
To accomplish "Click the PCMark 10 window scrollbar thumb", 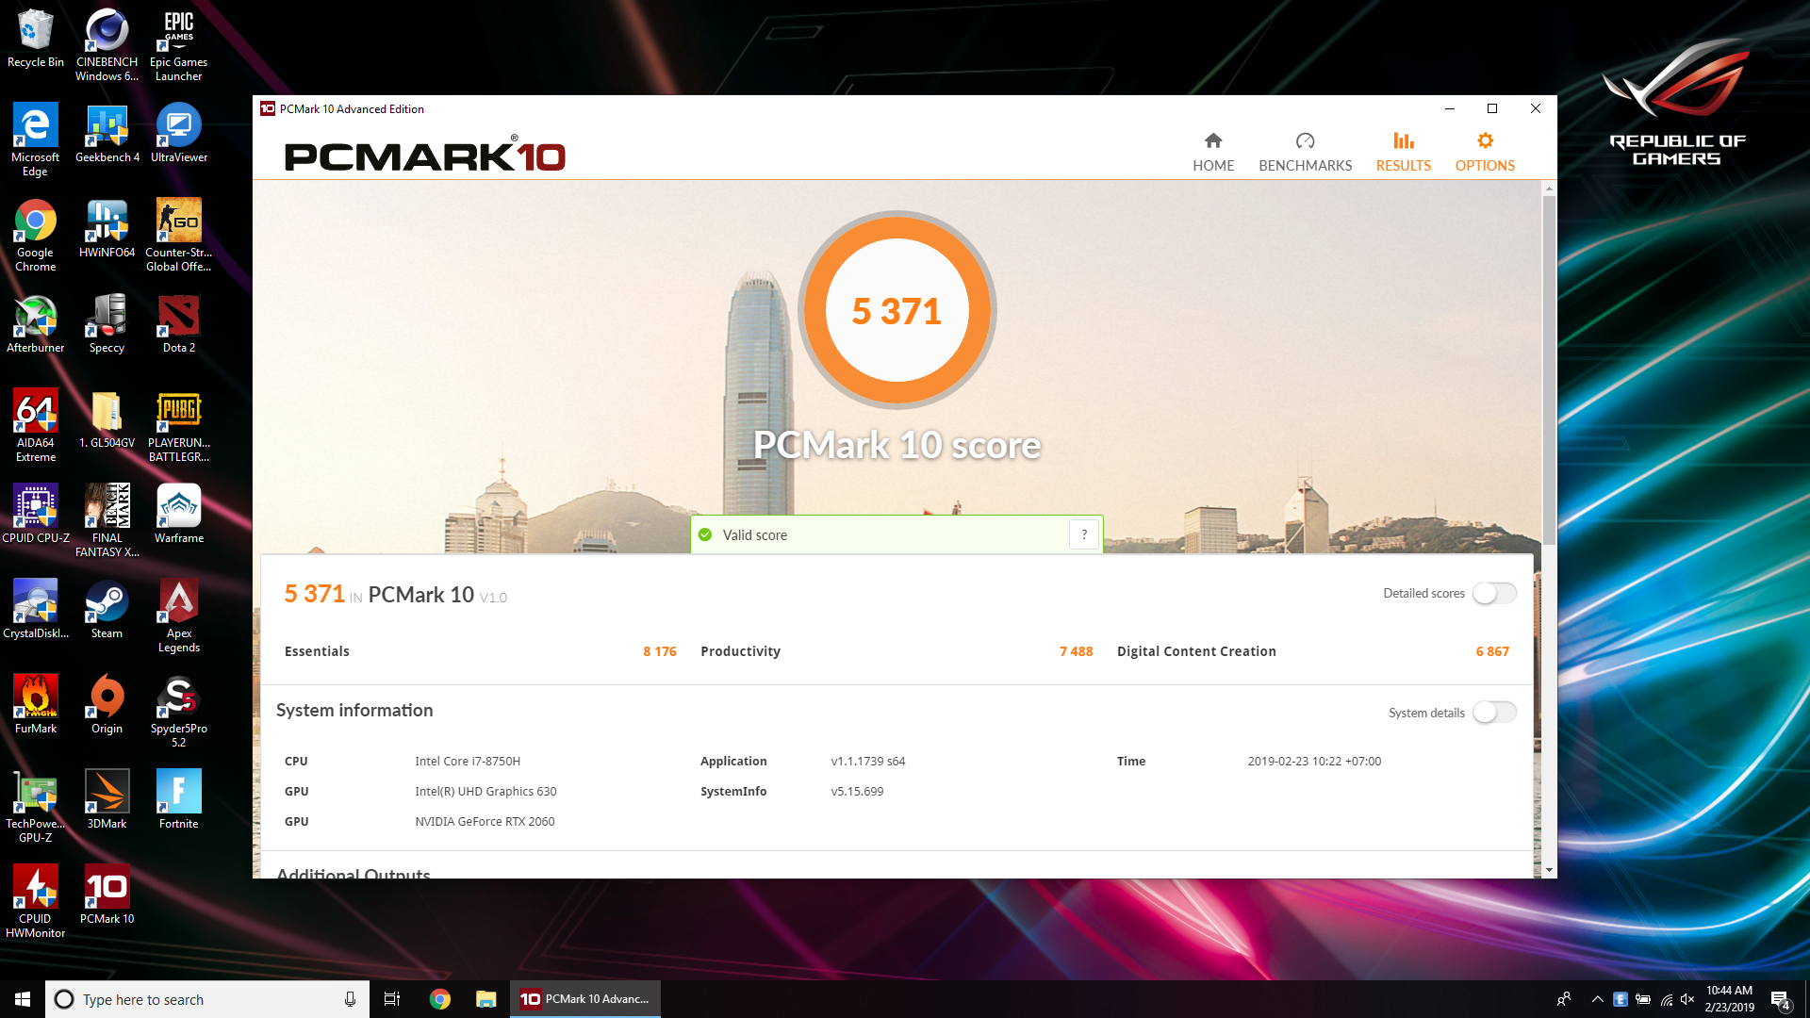I will pos(1549,369).
